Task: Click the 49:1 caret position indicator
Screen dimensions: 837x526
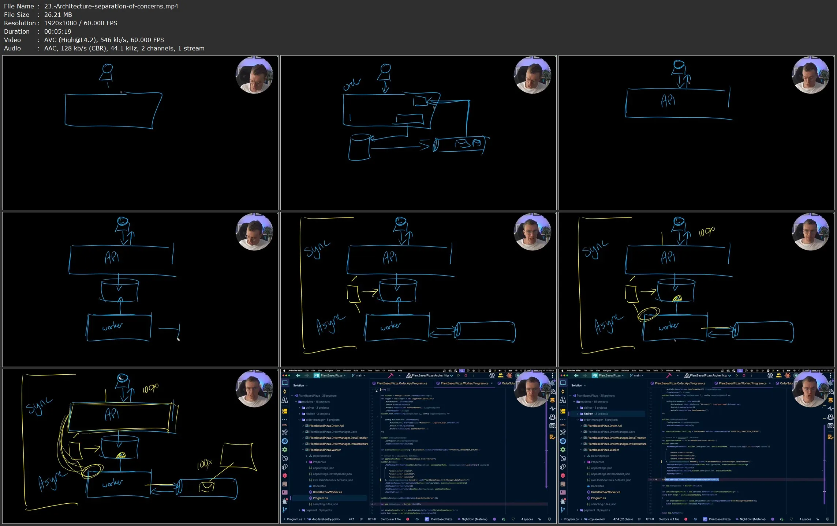Action: click(x=351, y=519)
